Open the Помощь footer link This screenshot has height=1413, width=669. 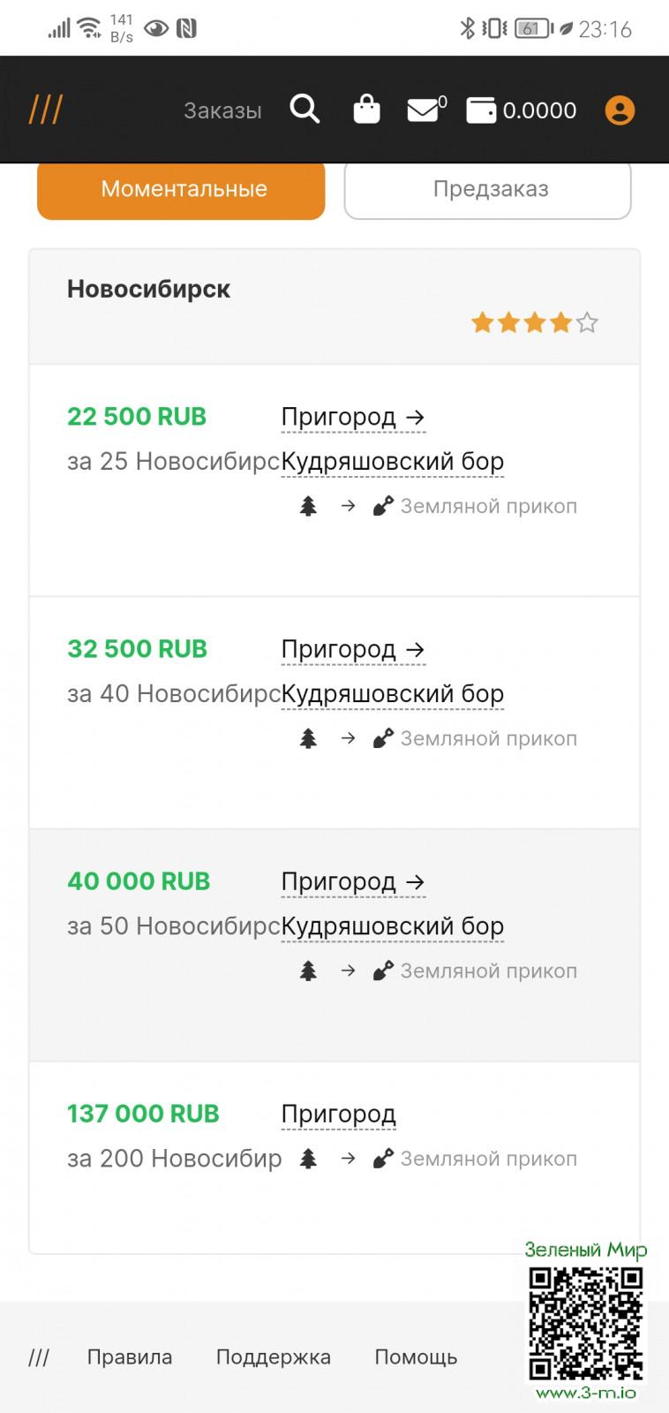click(416, 1356)
